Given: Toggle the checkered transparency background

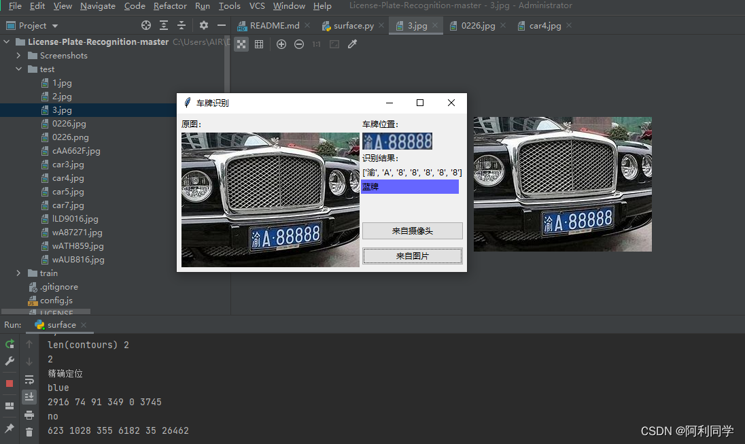Looking at the screenshot, I should click(x=241, y=44).
